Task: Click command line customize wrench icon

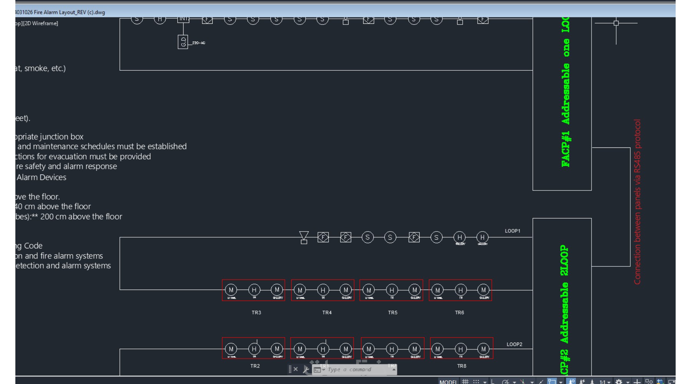Action: 306,369
